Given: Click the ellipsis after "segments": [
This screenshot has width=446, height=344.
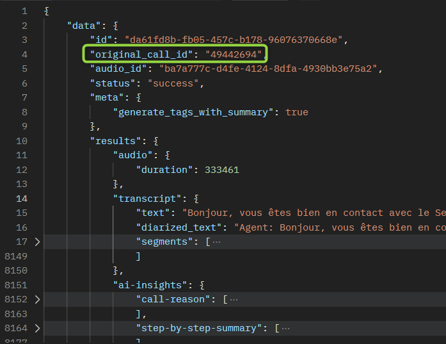Looking at the screenshot, I should point(216,242).
